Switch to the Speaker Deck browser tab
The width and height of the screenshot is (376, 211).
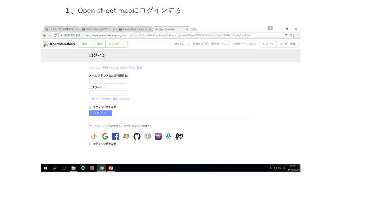(x=134, y=29)
